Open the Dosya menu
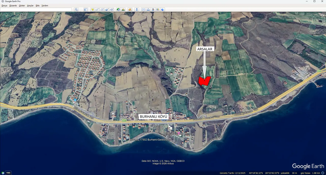This screenshot has width=326, height=175. [4, 6]
